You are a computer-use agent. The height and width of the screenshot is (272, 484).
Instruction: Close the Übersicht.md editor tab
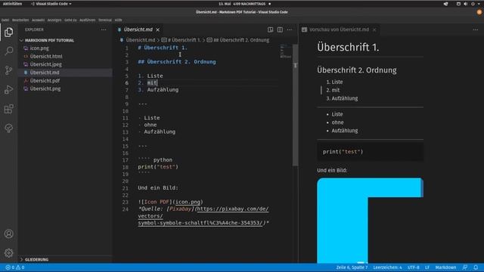158,29
